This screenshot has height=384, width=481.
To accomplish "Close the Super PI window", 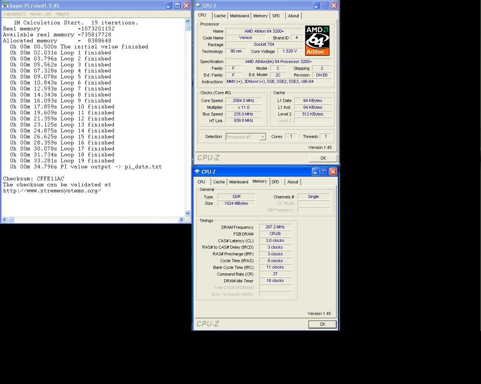I will click(186, 6).
